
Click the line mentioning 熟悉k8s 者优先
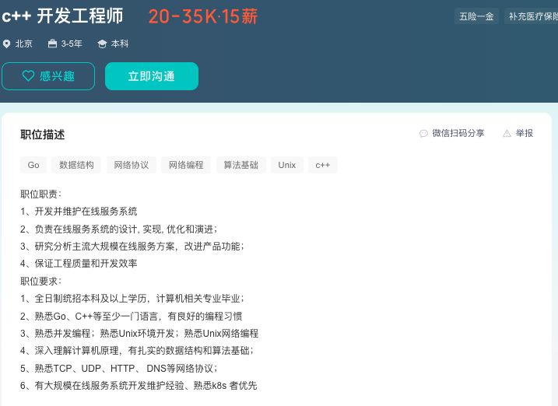pyautogui.click(x=139, y=386)
